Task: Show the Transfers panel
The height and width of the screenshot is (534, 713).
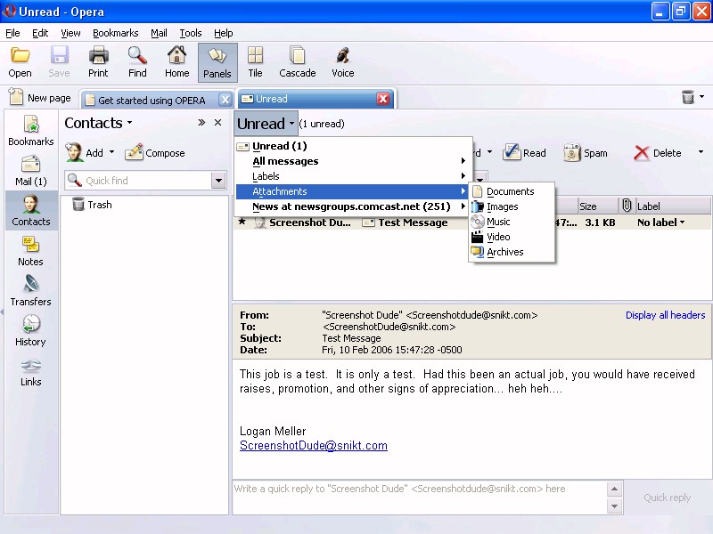Action: pos(30,291)
